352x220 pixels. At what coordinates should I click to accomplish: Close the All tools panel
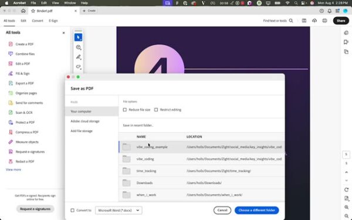[x=63, y=33]
